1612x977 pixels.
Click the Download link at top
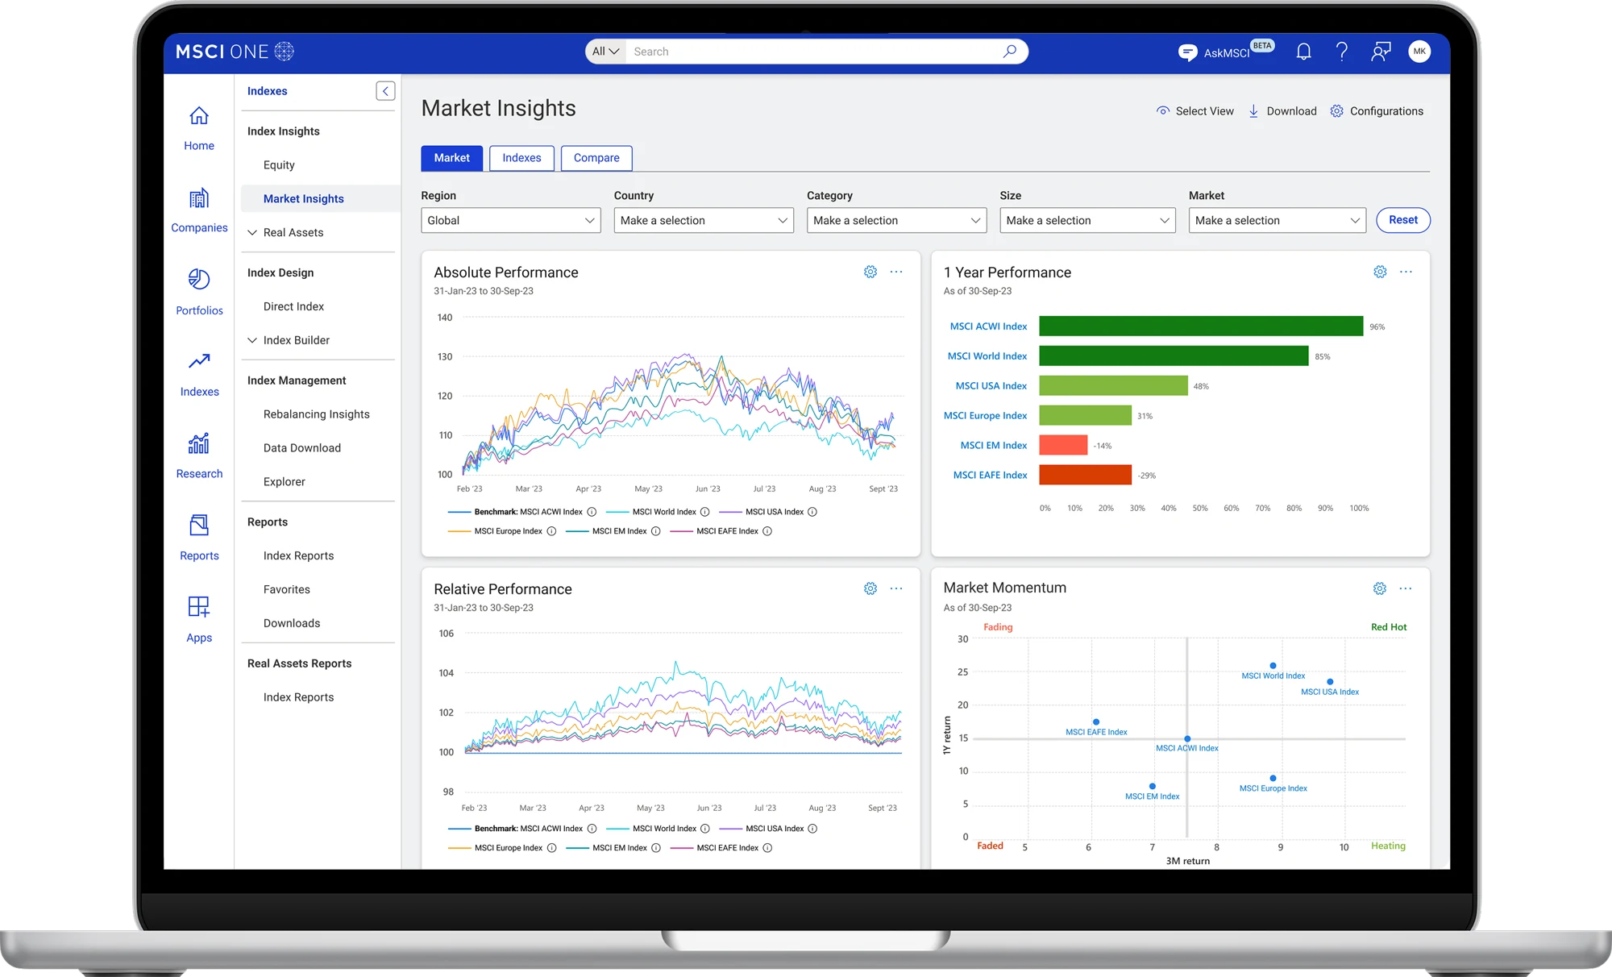(x=1282, y=111)
